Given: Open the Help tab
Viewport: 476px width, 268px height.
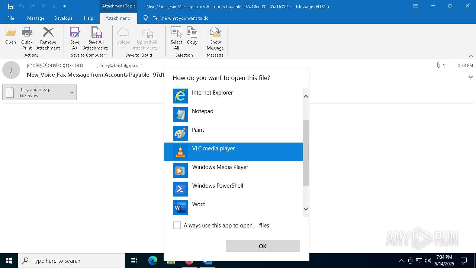Looking at the screenshot, I should [x=89, y=18].
